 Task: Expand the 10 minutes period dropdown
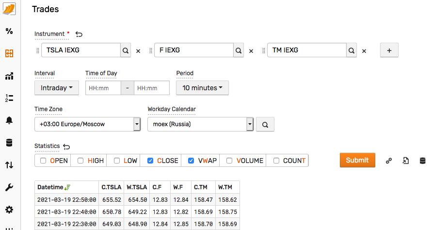click(202, 88)
